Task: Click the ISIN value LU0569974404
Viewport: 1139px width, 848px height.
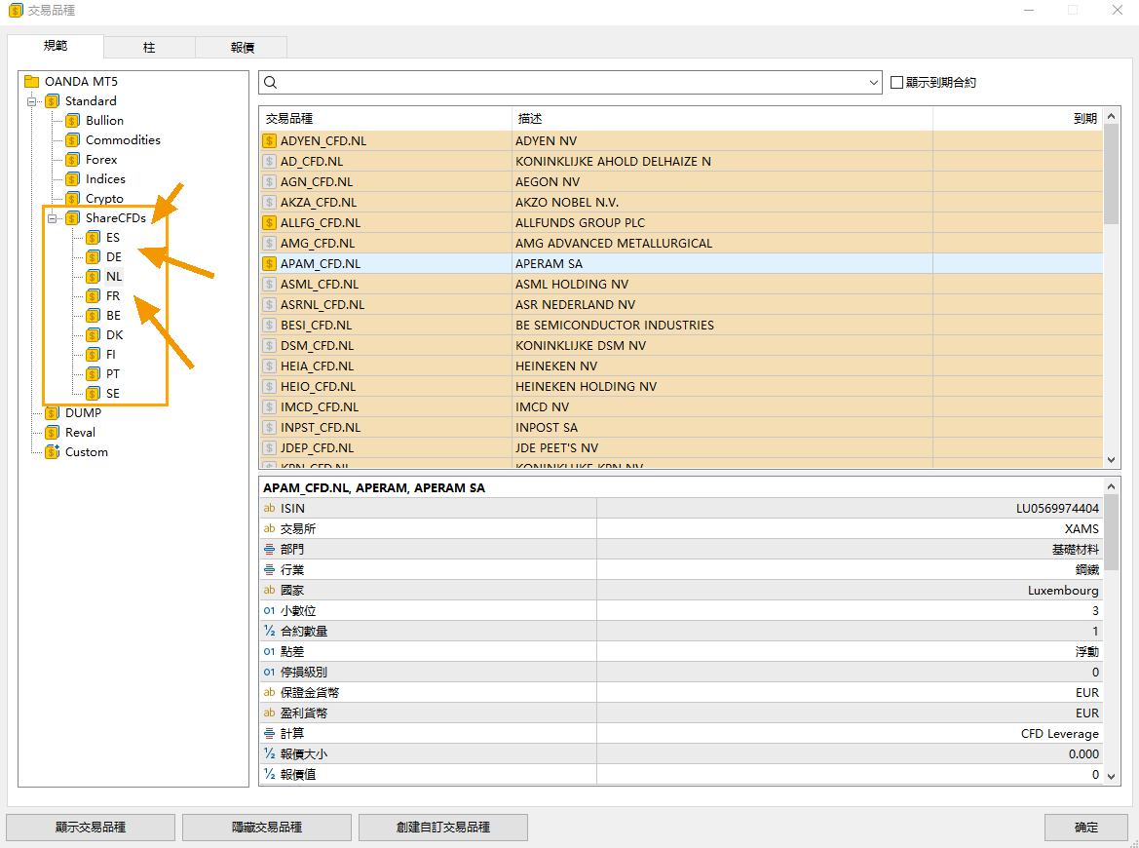Action: coord(1057,509)
